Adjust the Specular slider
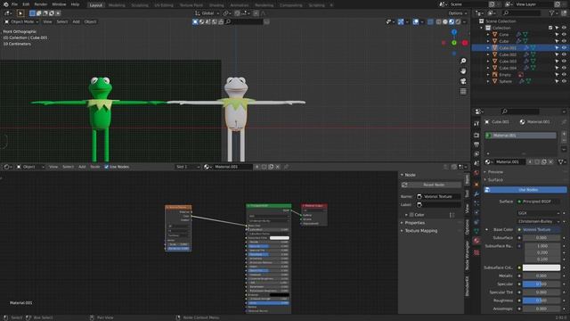 point(541,284)
